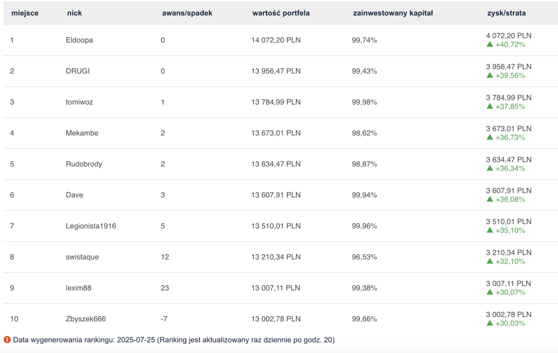Screen dimensions: 558x353
Task: Select the Zbyszek666 nickname
Action: 86,319
